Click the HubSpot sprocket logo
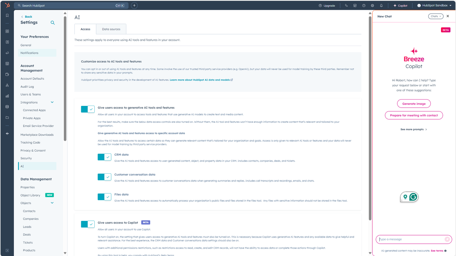Viewport: 456px width, 256px height. tap(7, 5)
